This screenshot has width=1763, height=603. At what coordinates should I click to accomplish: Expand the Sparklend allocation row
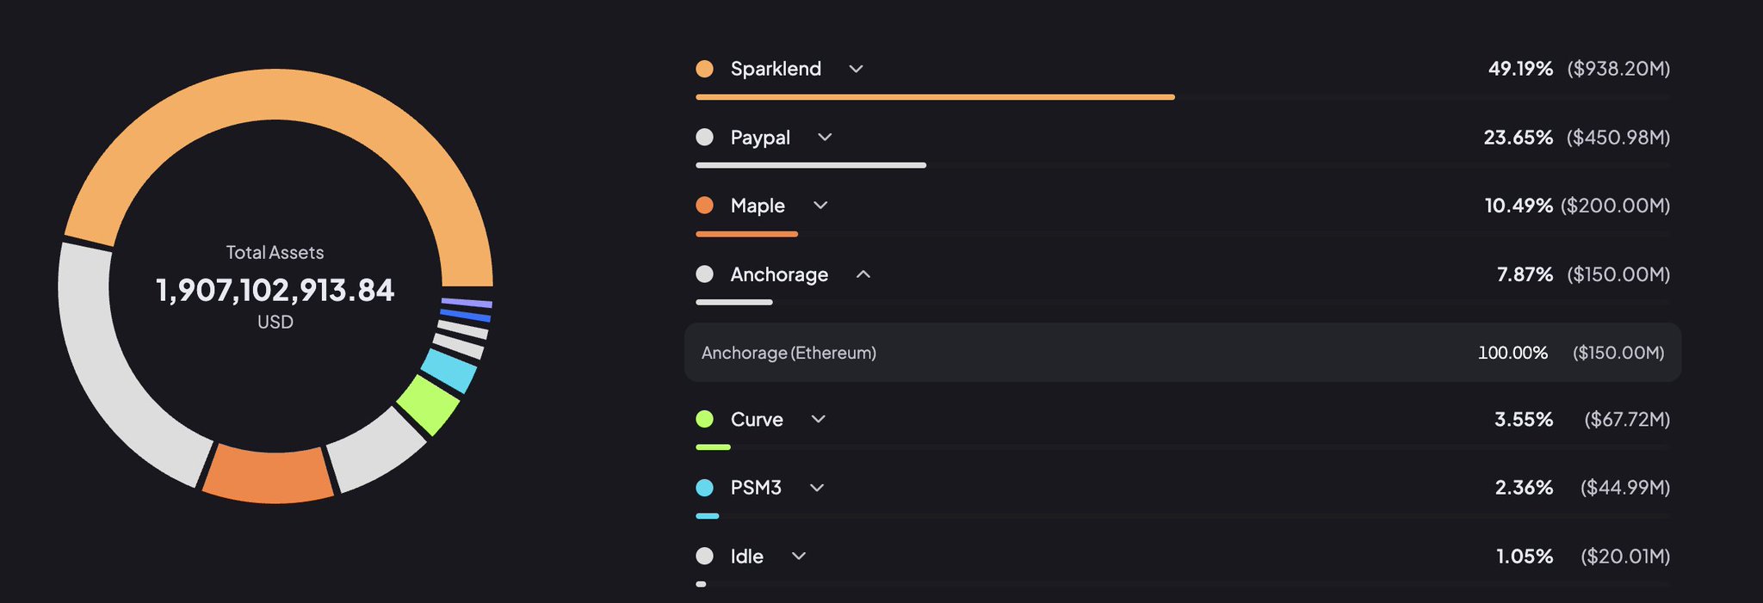[x=856, y=69]
